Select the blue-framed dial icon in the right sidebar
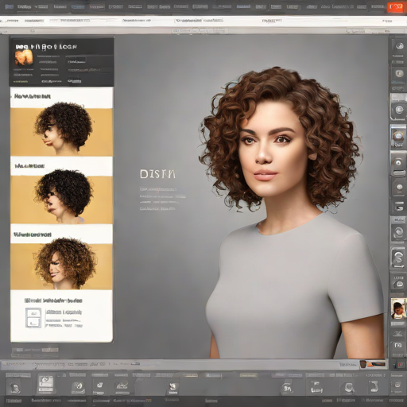407x407 pixels. click(x=398, y=137)
